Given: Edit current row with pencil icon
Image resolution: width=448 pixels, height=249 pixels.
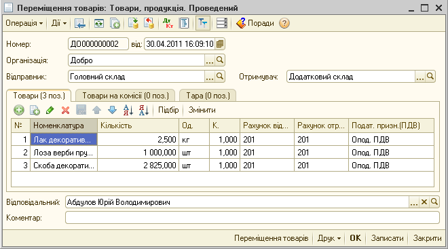Looking at the screenshot, I should pos(50,110).
